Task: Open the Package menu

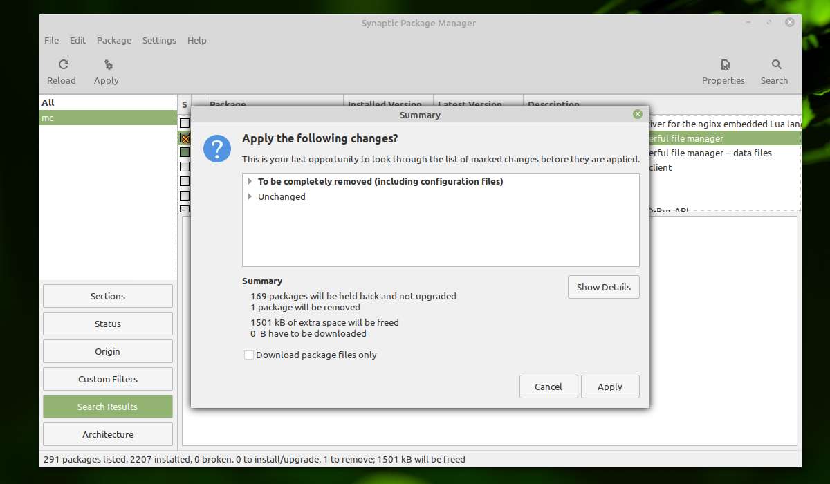Action: (x=114, y=40)
